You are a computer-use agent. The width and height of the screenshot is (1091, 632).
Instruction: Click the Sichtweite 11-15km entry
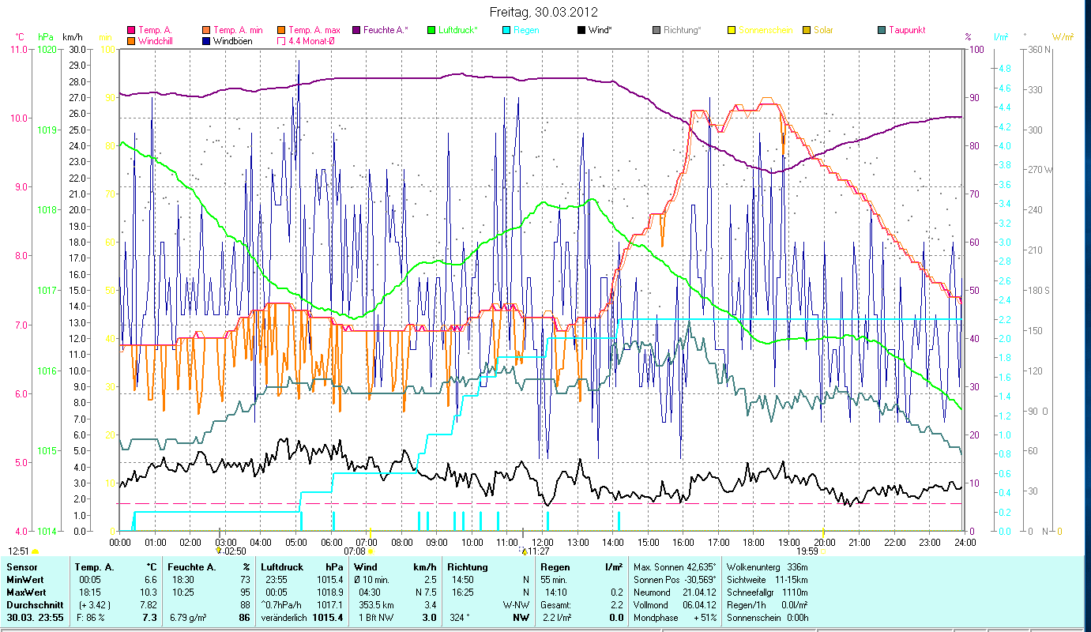(x=766, y=579)
